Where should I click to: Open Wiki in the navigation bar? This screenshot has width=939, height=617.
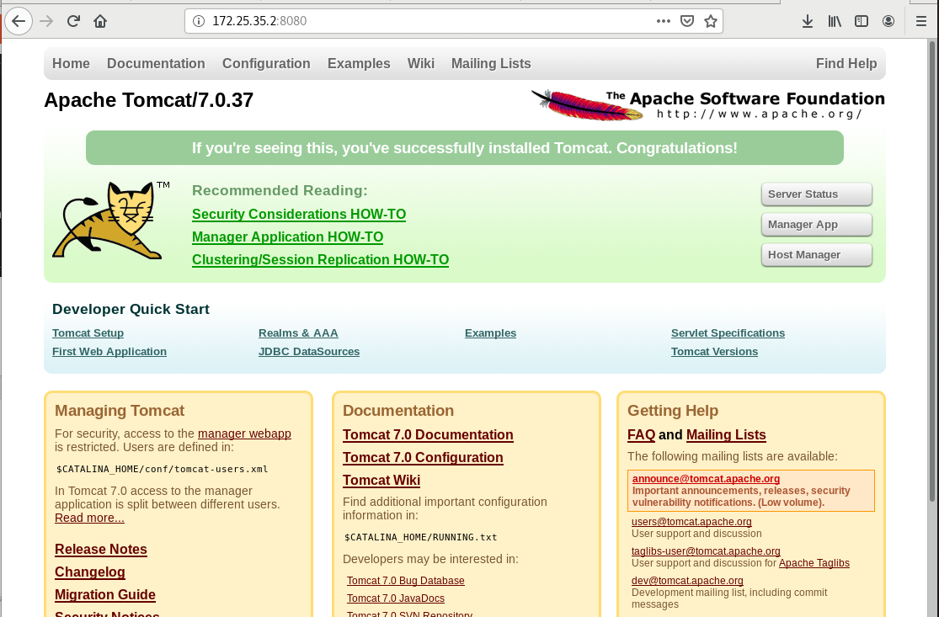pyautogui.click(x=420, y=63)
